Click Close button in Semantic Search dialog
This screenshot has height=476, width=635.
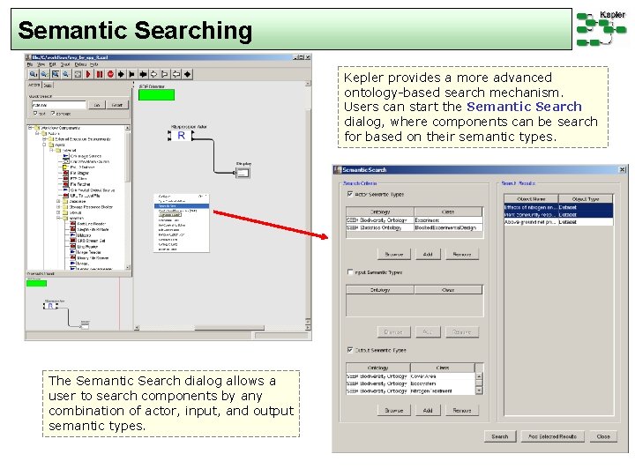(x=603, y=436)
